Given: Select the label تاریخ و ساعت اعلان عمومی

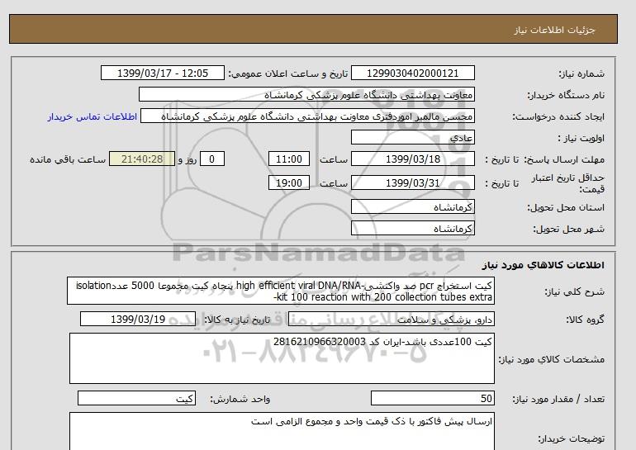Looking at the screenshot, I should (288, 73).
